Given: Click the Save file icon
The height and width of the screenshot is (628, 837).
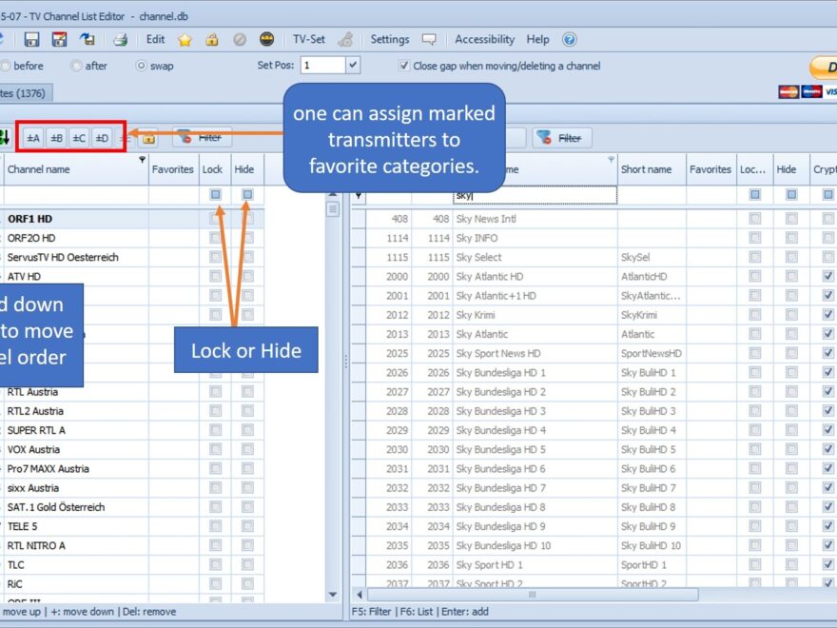Looking at the screenshot, I should coord(31,40).
